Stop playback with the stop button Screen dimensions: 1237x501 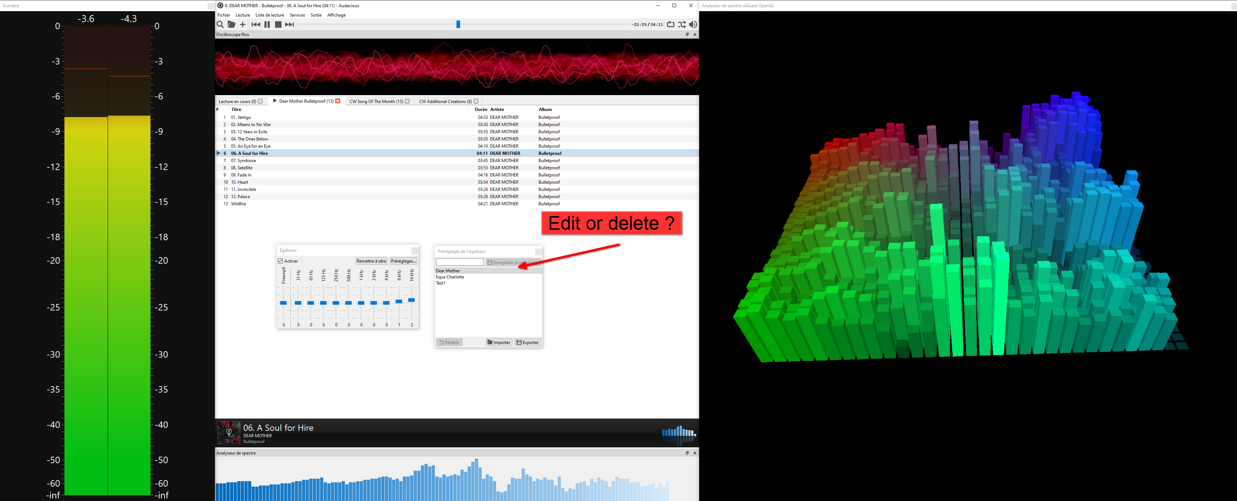click(x=278, y=24)
